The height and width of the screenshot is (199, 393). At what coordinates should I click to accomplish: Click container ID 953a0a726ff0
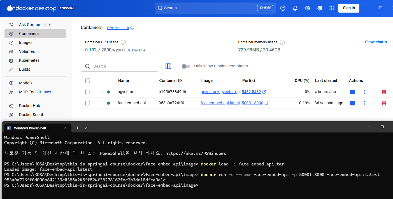tap(171, 103)
